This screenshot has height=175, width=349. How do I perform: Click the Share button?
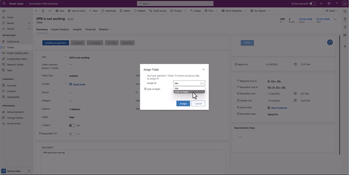[x=332, y=11]
